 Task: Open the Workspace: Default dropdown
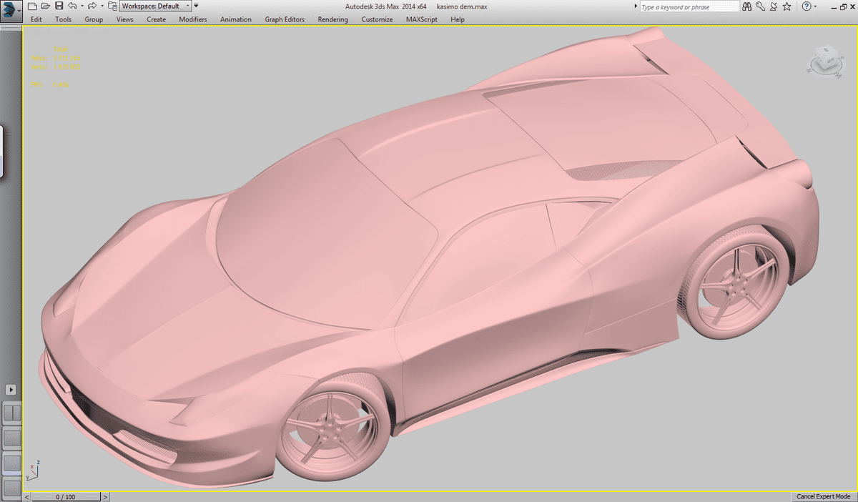tap(155, 6)
